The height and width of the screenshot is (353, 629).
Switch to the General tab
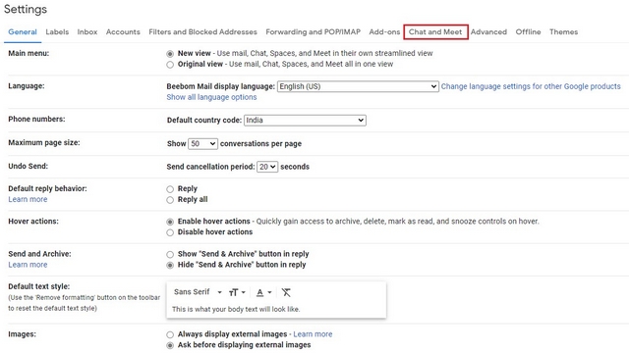click(23, 32)
